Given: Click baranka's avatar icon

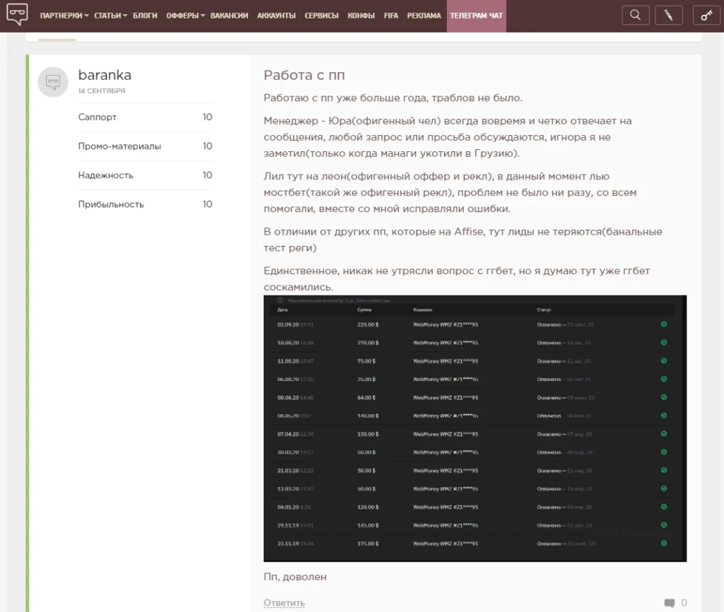Looking at the screenshot, I should [53, 82].
